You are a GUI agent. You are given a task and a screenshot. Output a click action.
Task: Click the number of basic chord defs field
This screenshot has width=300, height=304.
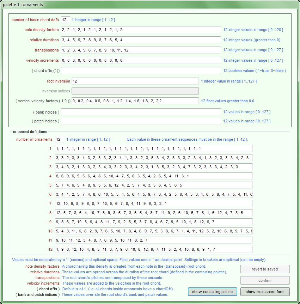point(66,20)
